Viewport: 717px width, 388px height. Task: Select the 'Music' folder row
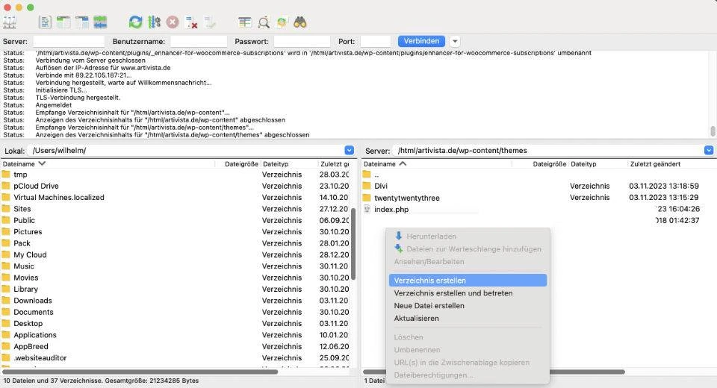click(176, 266)
